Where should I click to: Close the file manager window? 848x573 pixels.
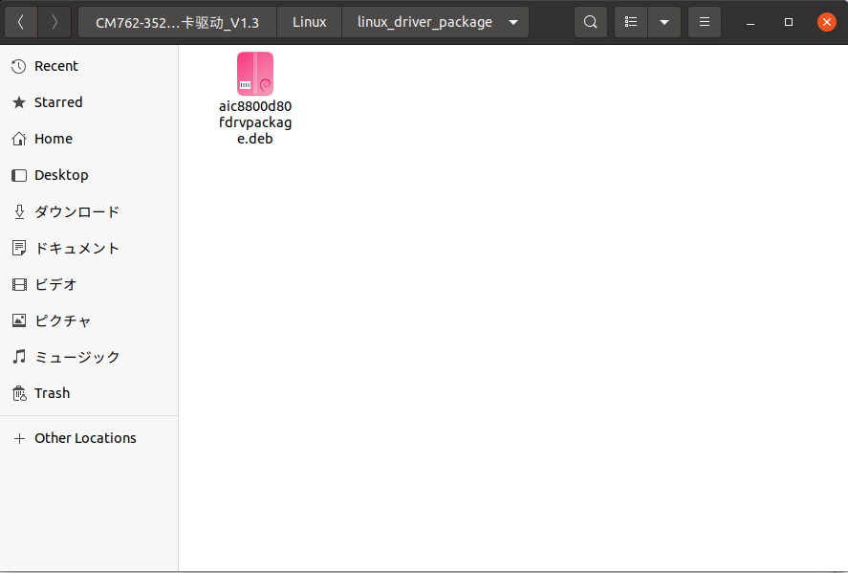point(826,22)
